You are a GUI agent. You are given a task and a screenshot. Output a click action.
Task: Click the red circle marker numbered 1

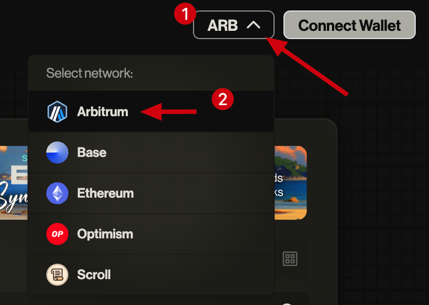click(x=185, y=14)
